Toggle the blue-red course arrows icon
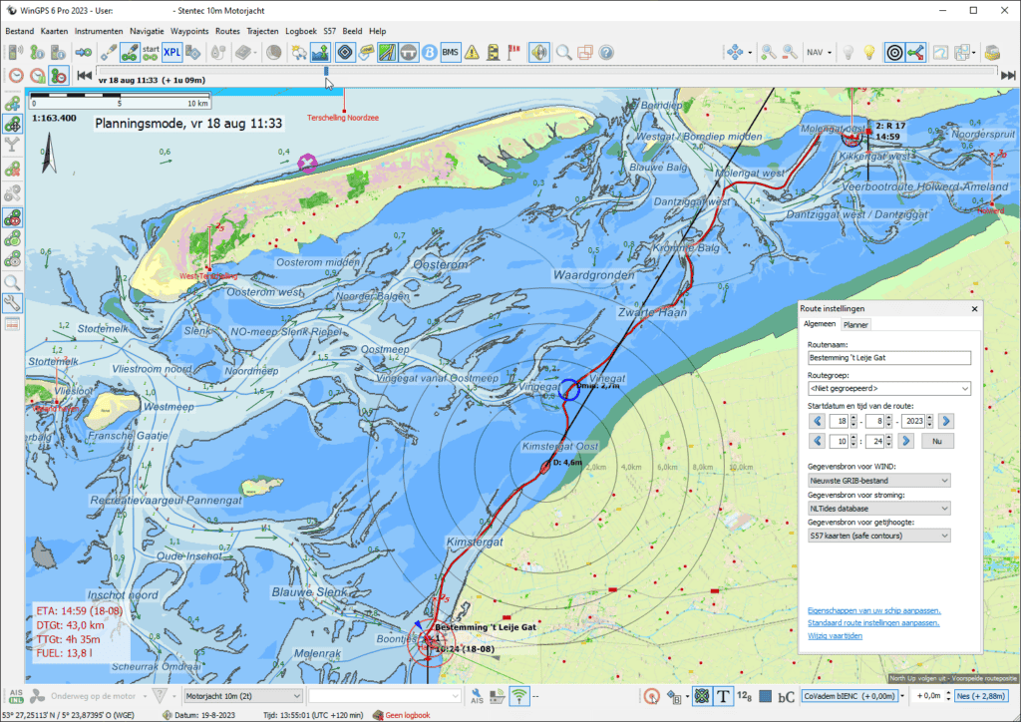Screen dimensions: 1021x722 coord(915,52)
